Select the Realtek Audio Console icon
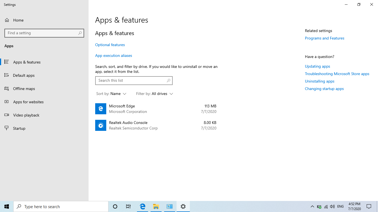Screen dimensions: 378x212 pos(101,125)
